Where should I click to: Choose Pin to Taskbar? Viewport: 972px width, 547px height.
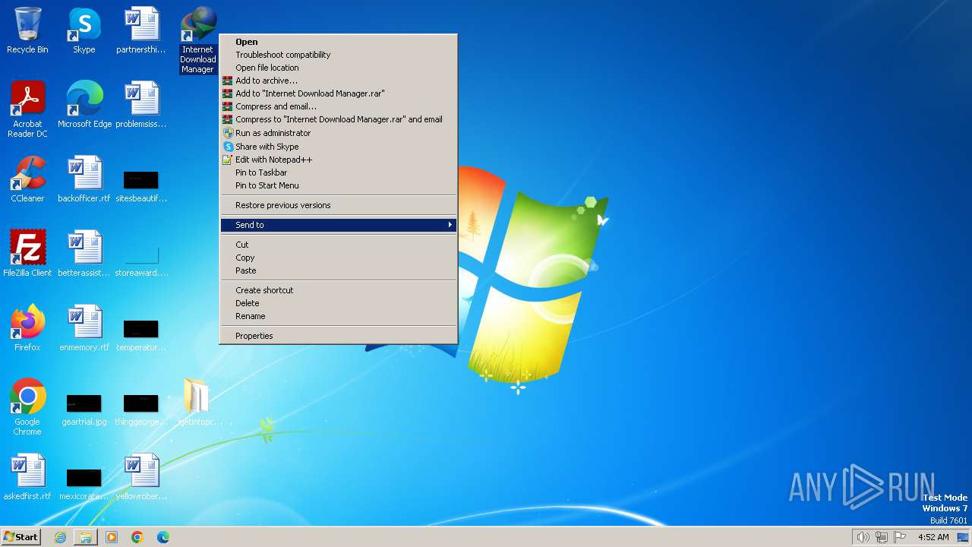[x=339, y=172]
